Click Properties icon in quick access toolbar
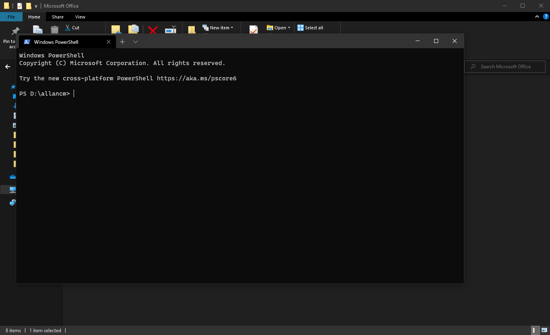The width and height of the screenshot is (550, 335). coord(20,6)
